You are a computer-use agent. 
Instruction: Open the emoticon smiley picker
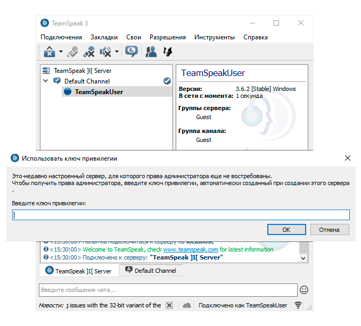(x=304, y=290)
